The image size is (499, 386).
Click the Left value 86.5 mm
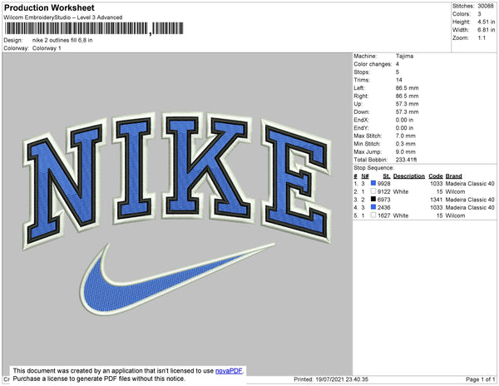pyautogui.click(x=407, y=88)
